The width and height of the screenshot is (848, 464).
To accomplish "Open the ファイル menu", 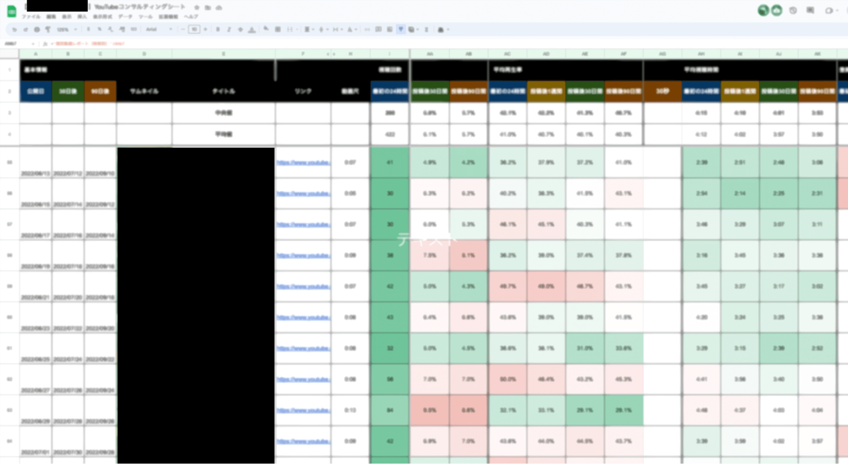I will coord(31,17).
